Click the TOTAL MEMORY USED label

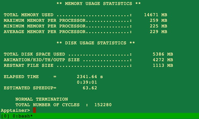click(x=28, y=15)
